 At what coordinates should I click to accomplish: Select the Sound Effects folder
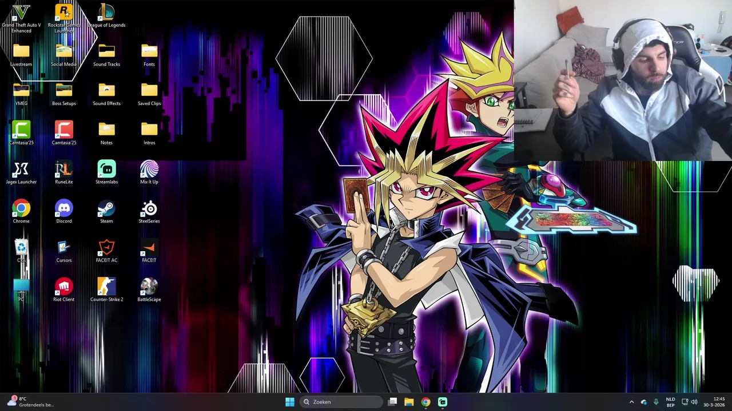106,95
